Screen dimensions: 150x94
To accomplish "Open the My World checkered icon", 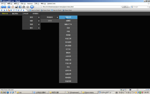I will coord(17,7).
